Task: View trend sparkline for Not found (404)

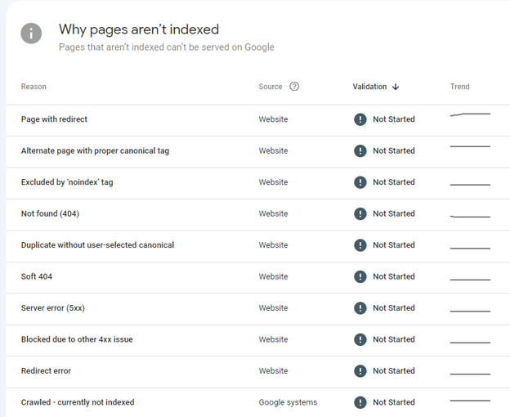Action: point(470,216)
